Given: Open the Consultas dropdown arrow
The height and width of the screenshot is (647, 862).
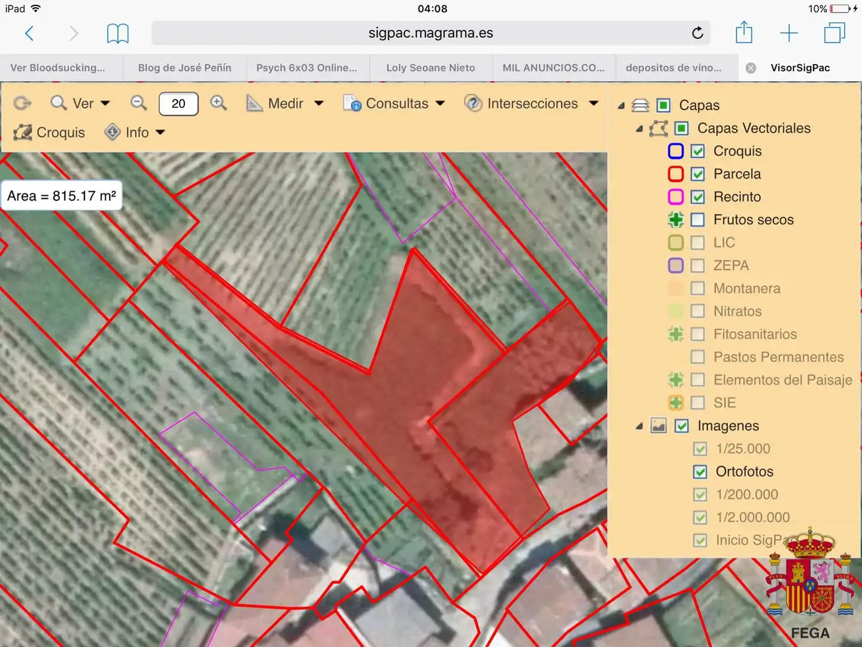Looking at the screenshot, I should tap(441, 103).
